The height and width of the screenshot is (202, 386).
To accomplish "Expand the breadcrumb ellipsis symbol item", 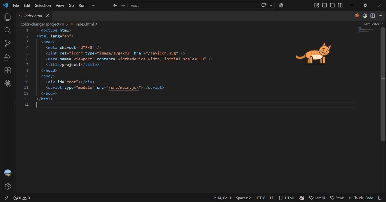I will (x=100, y=24).
